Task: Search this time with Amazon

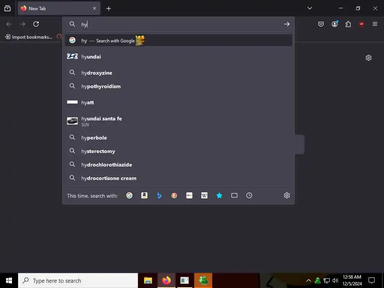Action: (144, 195)
